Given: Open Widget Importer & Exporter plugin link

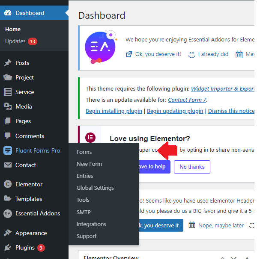Looking at the screenshot, I should [x=223, y=89].
